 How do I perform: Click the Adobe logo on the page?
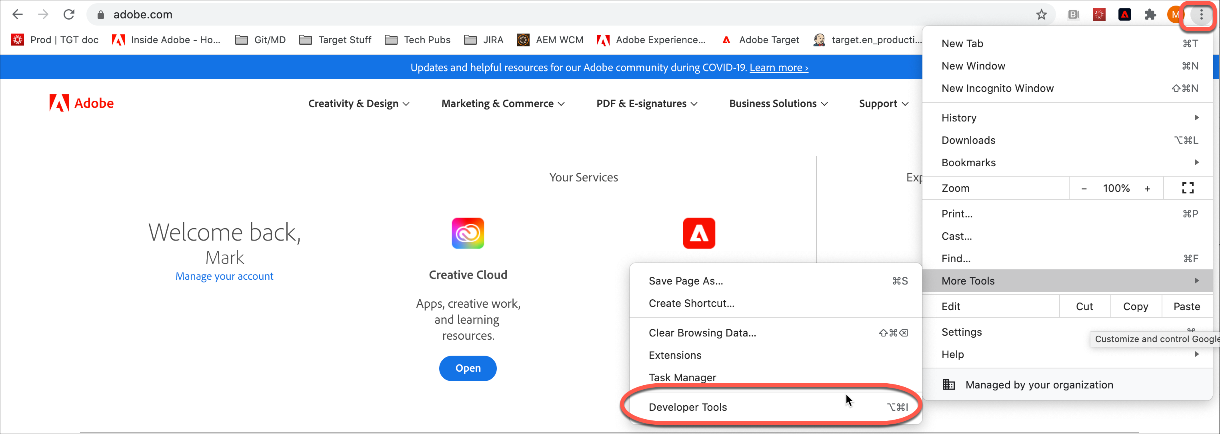(x=82, y=103)
